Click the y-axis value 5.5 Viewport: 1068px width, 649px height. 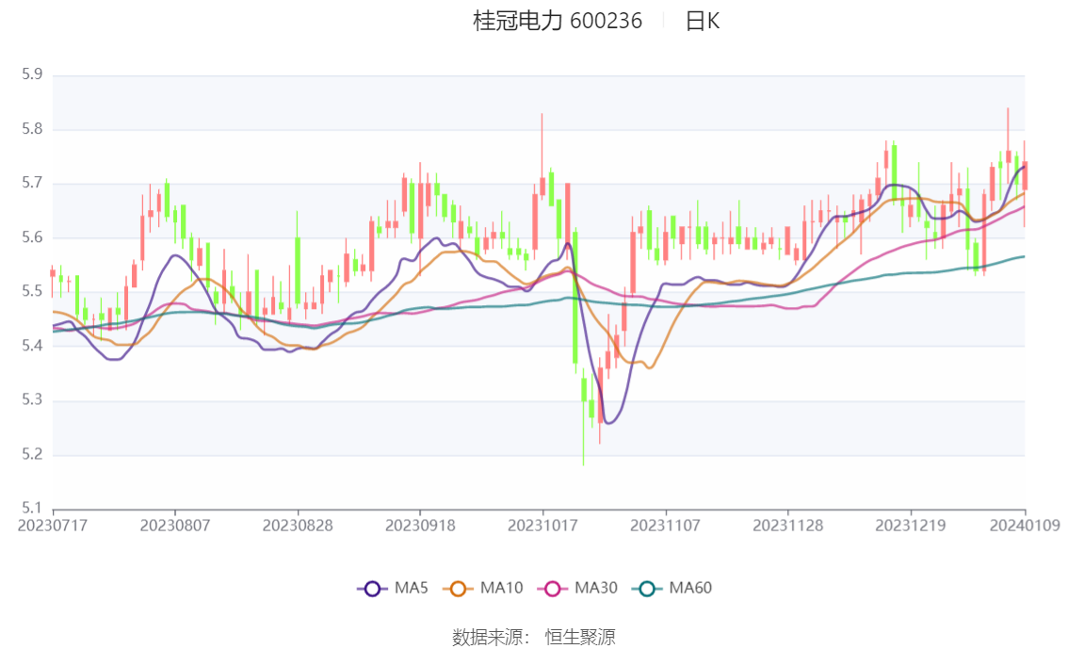tap(32, 291)
